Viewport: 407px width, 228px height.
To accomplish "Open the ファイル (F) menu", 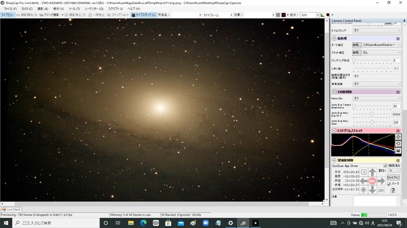I will pyautogui.click(x=10, y=9).
